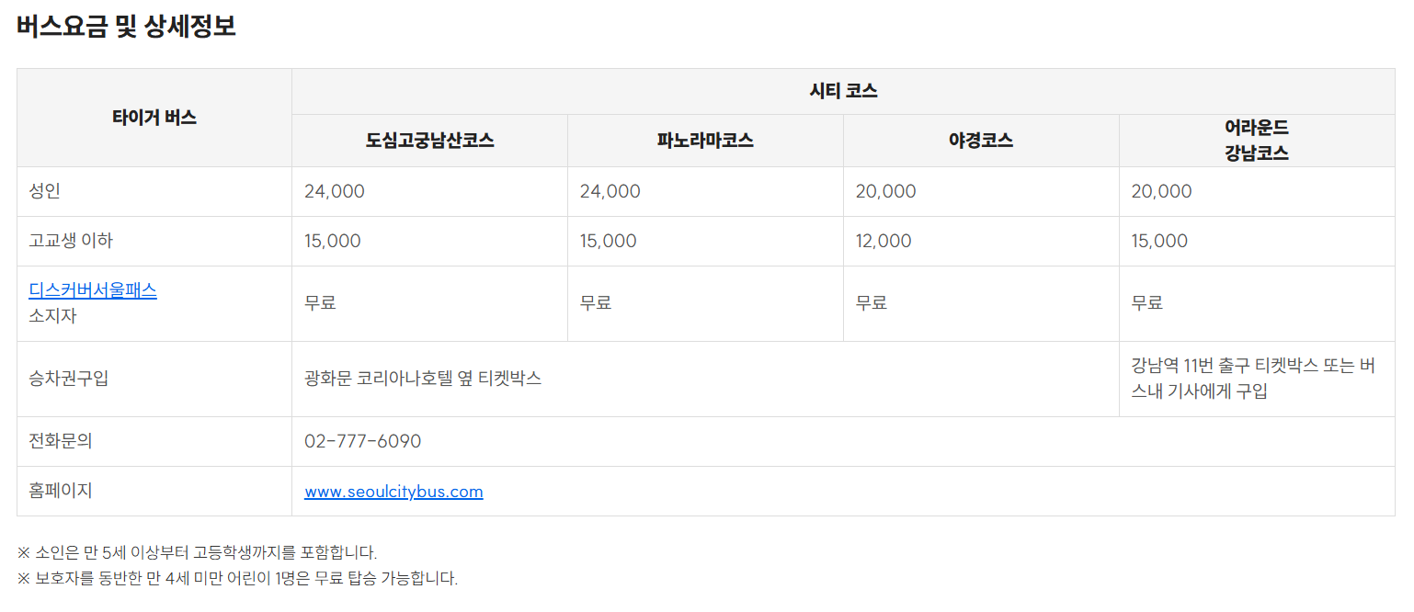Select the 도심고궁남산코스 column header
The width and height of the screenshot is (1414, 612).
pos(430,141)
